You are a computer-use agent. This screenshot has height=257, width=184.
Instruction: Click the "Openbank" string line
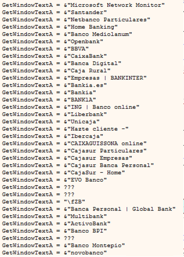[x=53, y=42]
